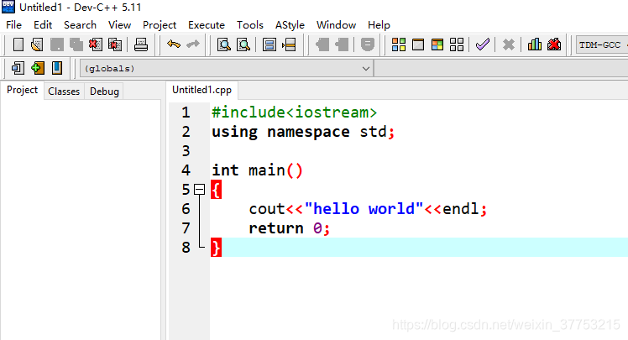Image resolution: width=628 pixels, height=340 pixels.
Task: Click the Save All toolbar icon
Action: coord(76,44)
